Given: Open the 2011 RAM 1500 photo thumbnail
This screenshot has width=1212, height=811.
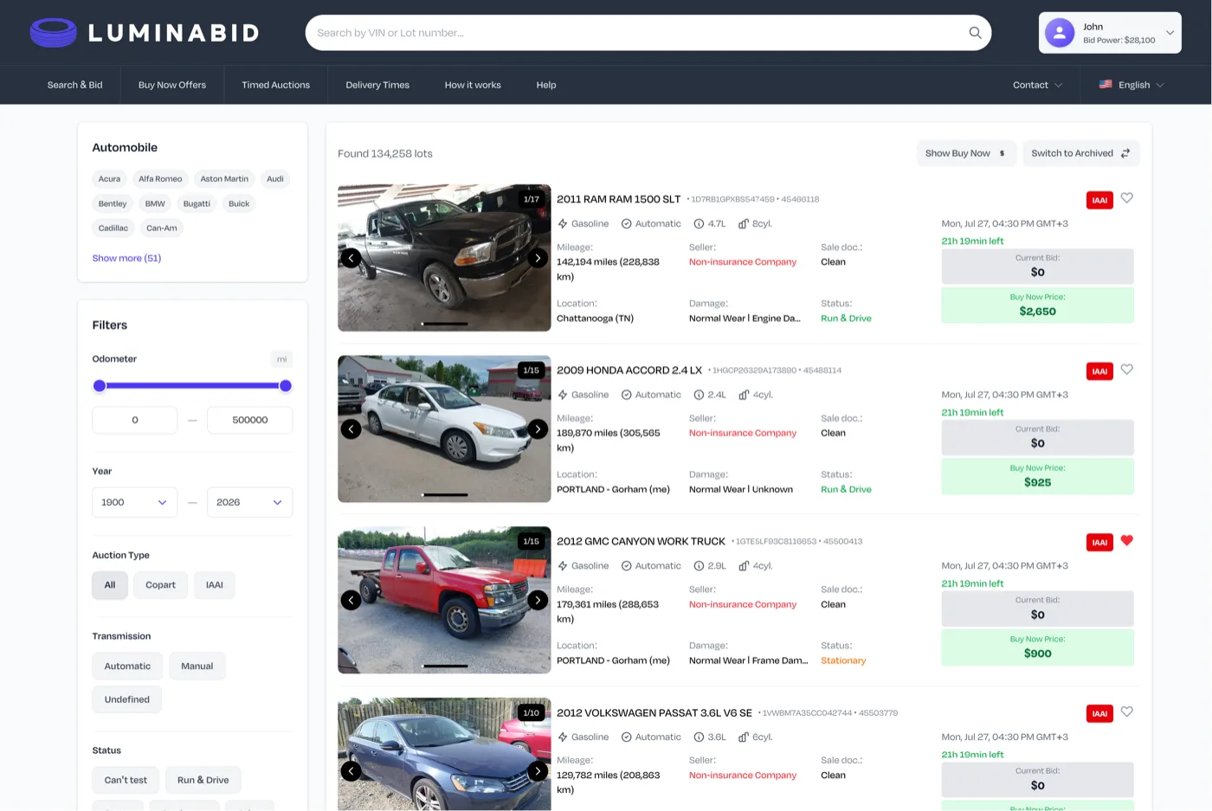Looking at the screenshot, I should 444,258.
